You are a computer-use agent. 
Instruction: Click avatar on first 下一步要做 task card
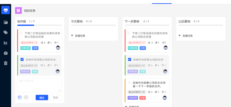pos(166,47)
